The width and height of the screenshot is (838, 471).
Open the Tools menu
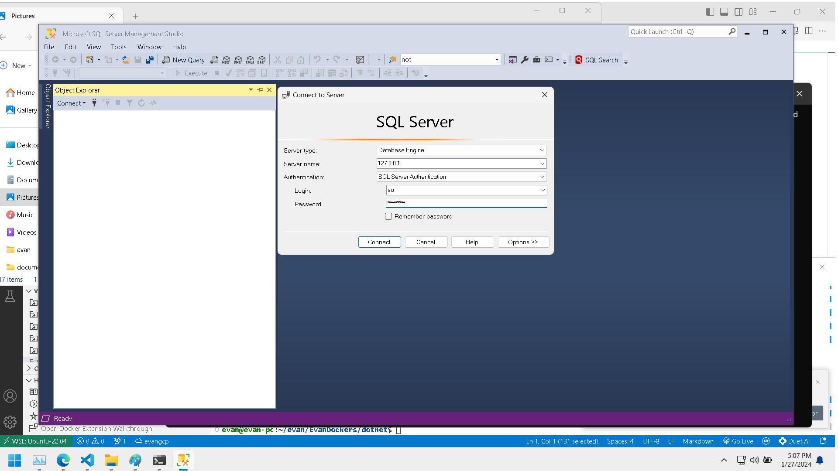[x=119, y=47]
